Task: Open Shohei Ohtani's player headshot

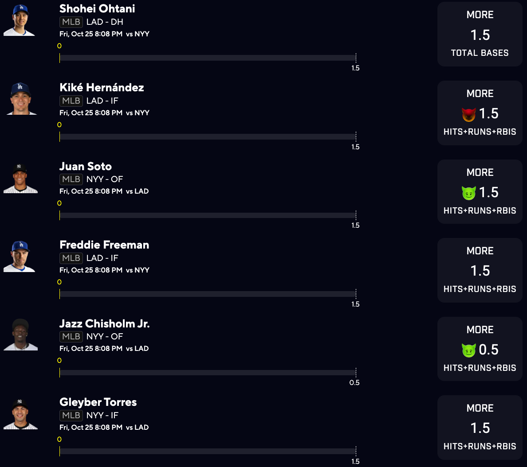Action: tap(20, 20)
